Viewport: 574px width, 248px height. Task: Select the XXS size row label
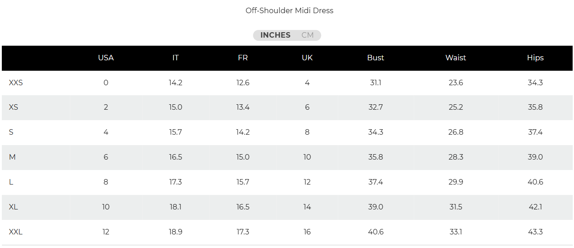16,83
